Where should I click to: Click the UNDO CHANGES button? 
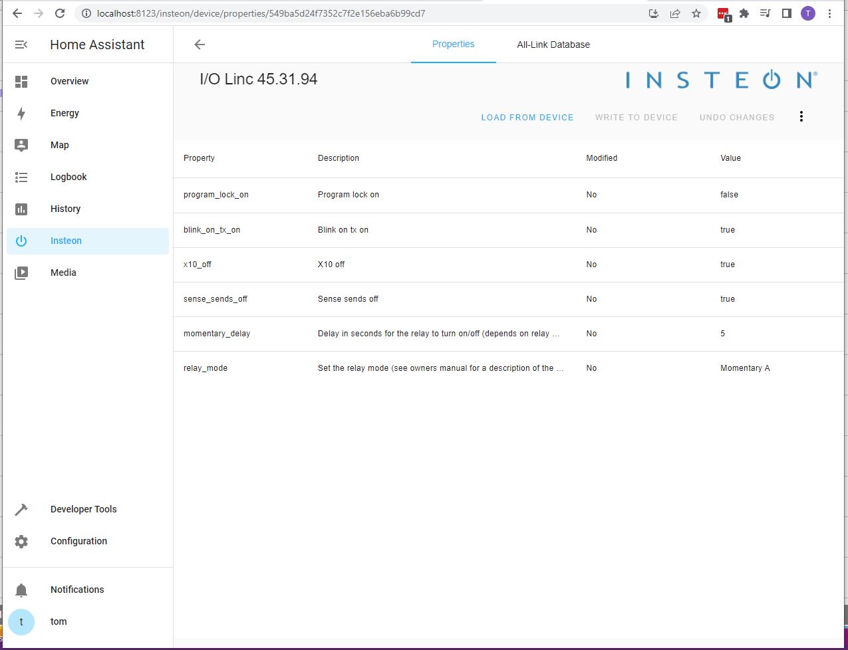(x=736, y=117)
